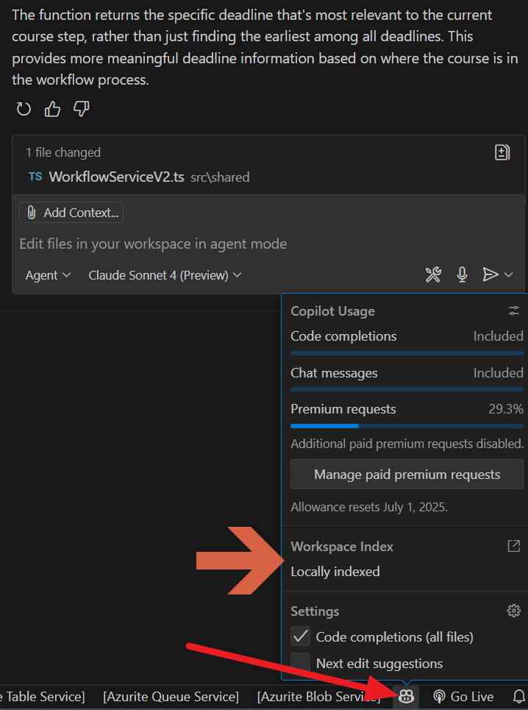Click the Premium requests usage bar
Viewport: 528px width, 710px height.
coord(407,425)
